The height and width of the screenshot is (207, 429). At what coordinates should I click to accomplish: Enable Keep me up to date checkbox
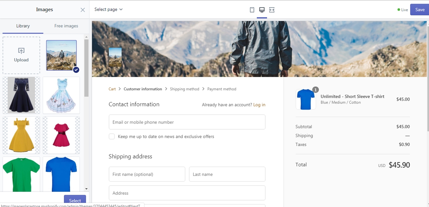tap(112, 136)
